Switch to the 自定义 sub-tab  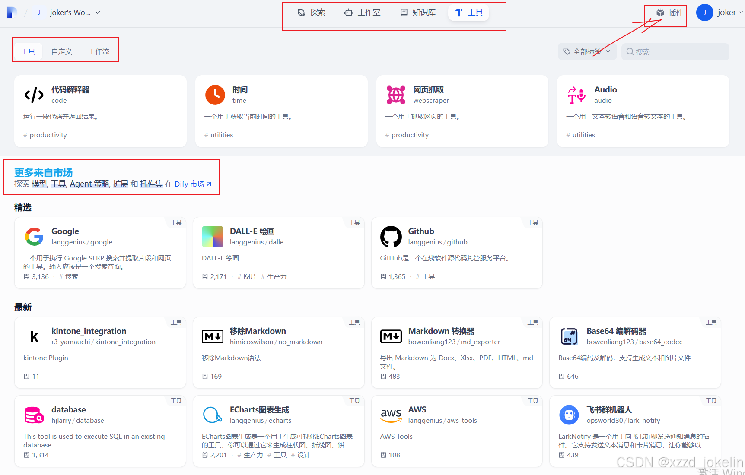(x=61, y=51)
